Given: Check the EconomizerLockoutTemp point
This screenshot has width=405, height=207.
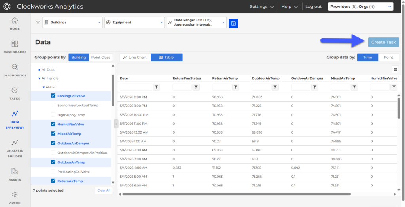Looking at the screenshot, I should point(53,105).
